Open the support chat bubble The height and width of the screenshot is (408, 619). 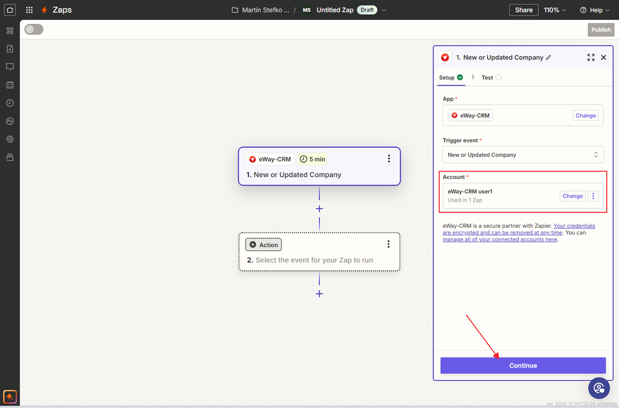click(599, 388)
